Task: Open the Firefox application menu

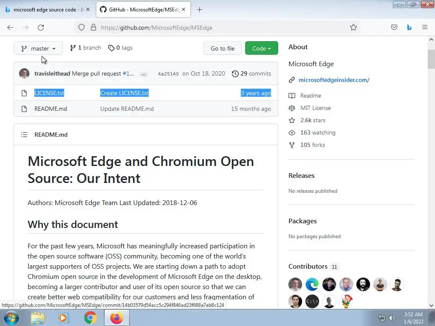Action: [425, 27]
